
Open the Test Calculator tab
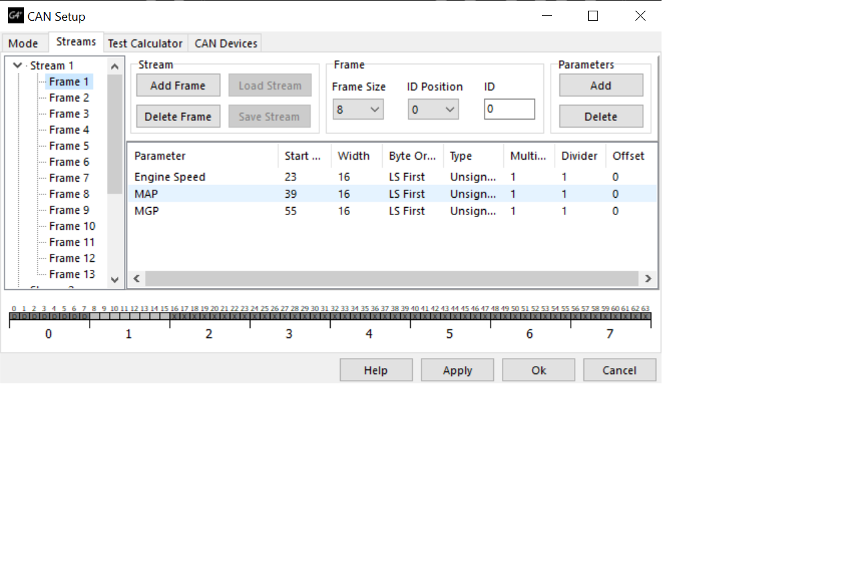[x=145, y=43]
